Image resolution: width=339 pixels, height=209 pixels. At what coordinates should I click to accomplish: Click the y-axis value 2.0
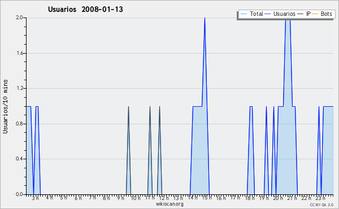(19, 18)
